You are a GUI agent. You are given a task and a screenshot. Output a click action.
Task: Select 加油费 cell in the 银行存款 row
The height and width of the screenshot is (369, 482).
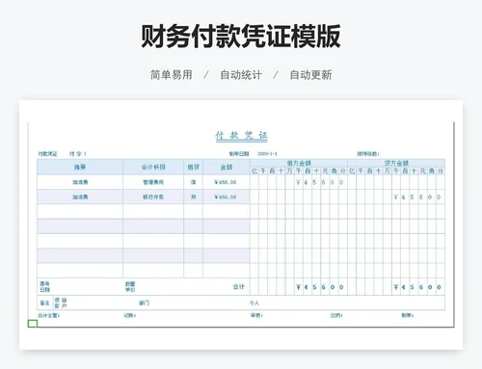click(80, 197)
